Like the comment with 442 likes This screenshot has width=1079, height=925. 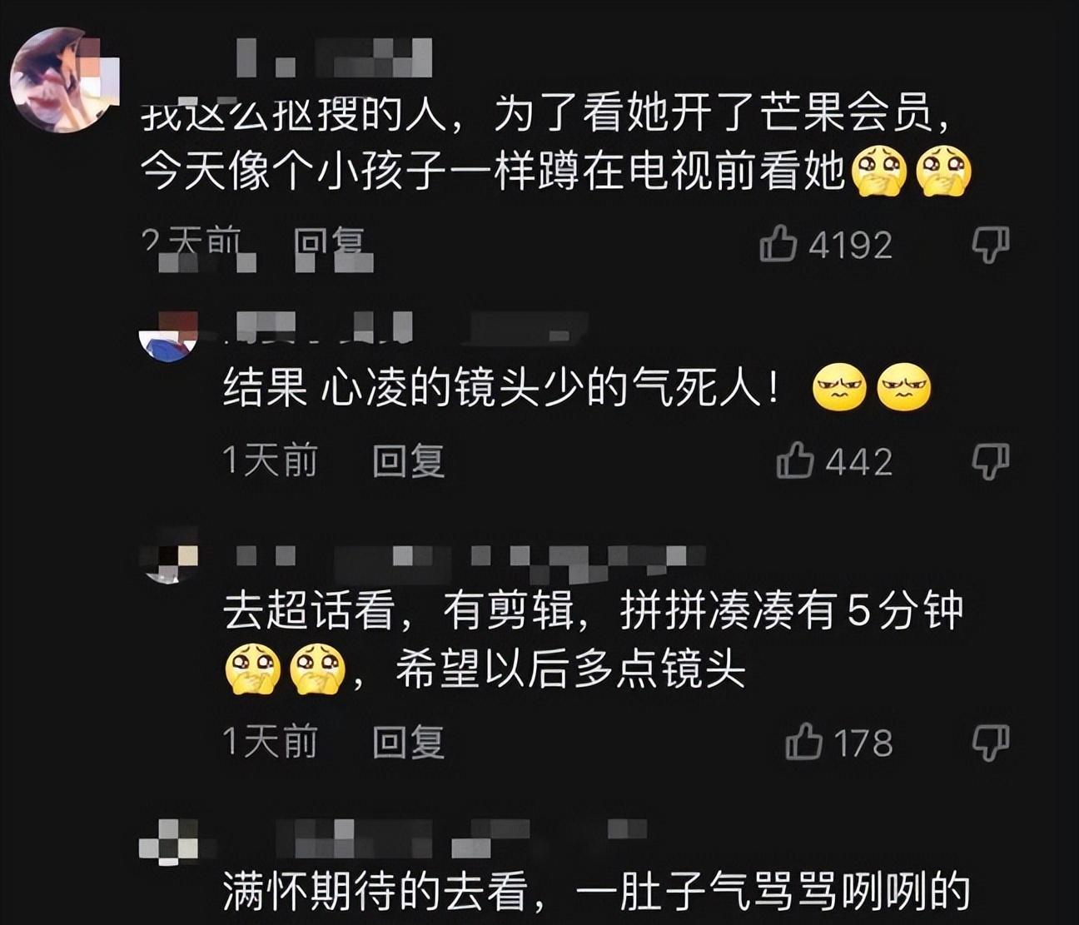(x=794, y=460)
